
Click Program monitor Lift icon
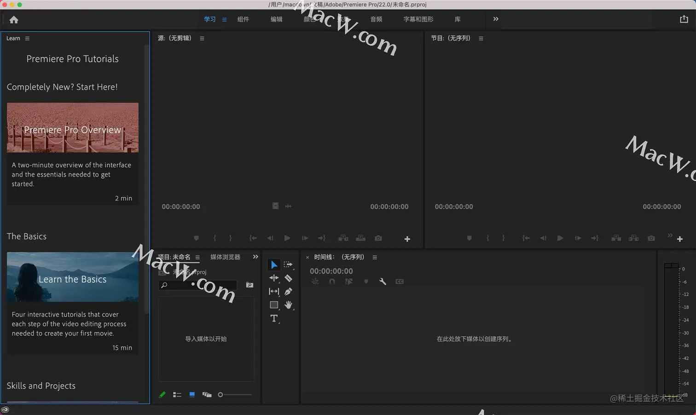(x=616, y=238)
